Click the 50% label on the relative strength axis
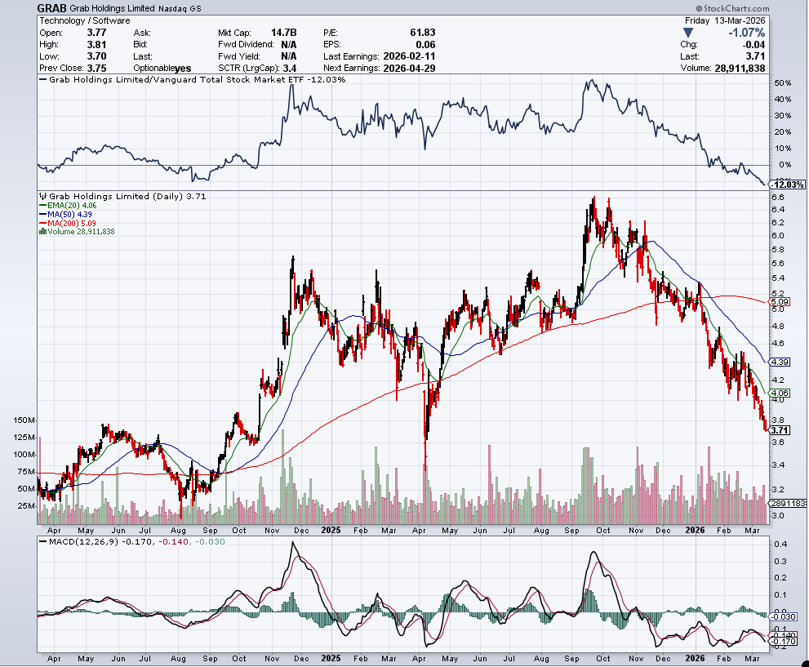Viewport: 809px width, 667px height. (x=783, y=83)
